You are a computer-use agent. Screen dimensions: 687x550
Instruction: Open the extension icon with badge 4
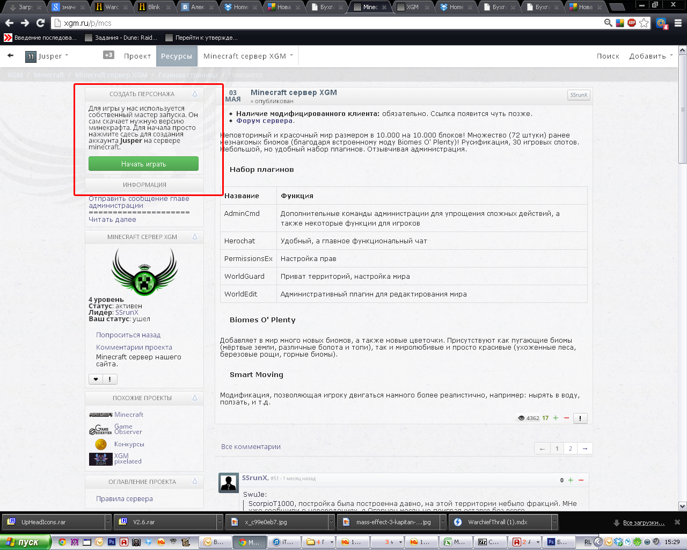point(662,23)
